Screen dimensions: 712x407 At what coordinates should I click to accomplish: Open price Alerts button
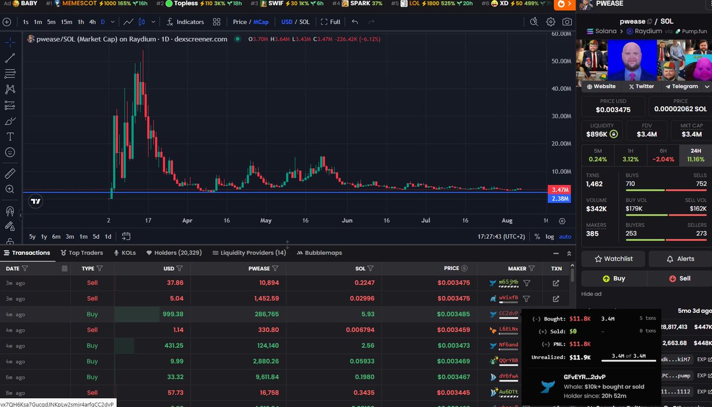[x=681, y=259]
